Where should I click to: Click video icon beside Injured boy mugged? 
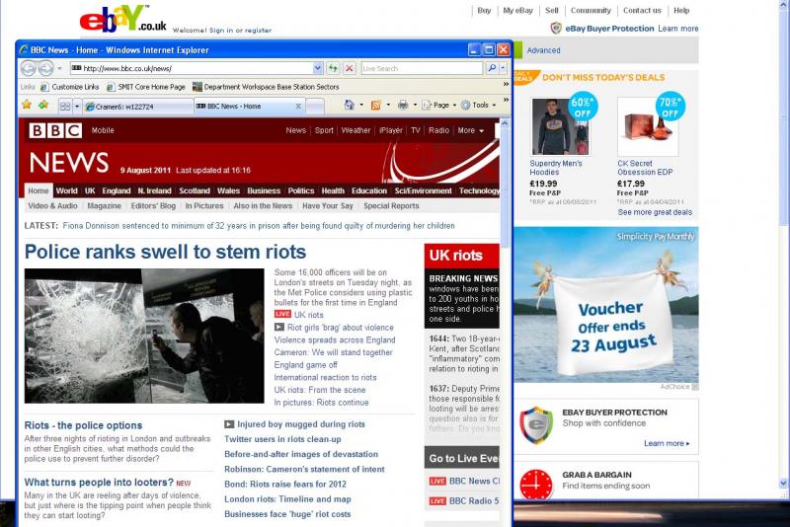(x=229, y=424)
